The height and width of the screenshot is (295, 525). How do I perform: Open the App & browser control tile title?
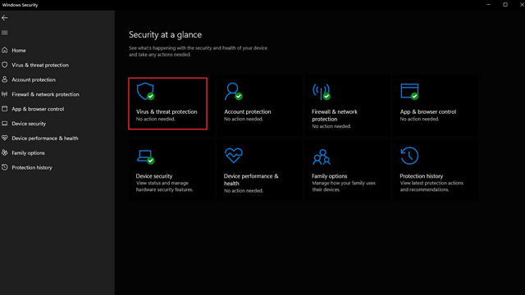click(428, 111)
